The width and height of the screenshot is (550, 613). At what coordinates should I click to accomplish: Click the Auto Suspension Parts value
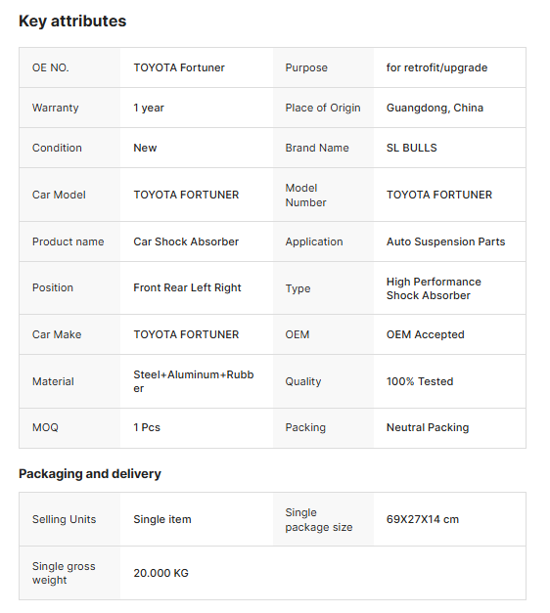click(x=445, y=241)
